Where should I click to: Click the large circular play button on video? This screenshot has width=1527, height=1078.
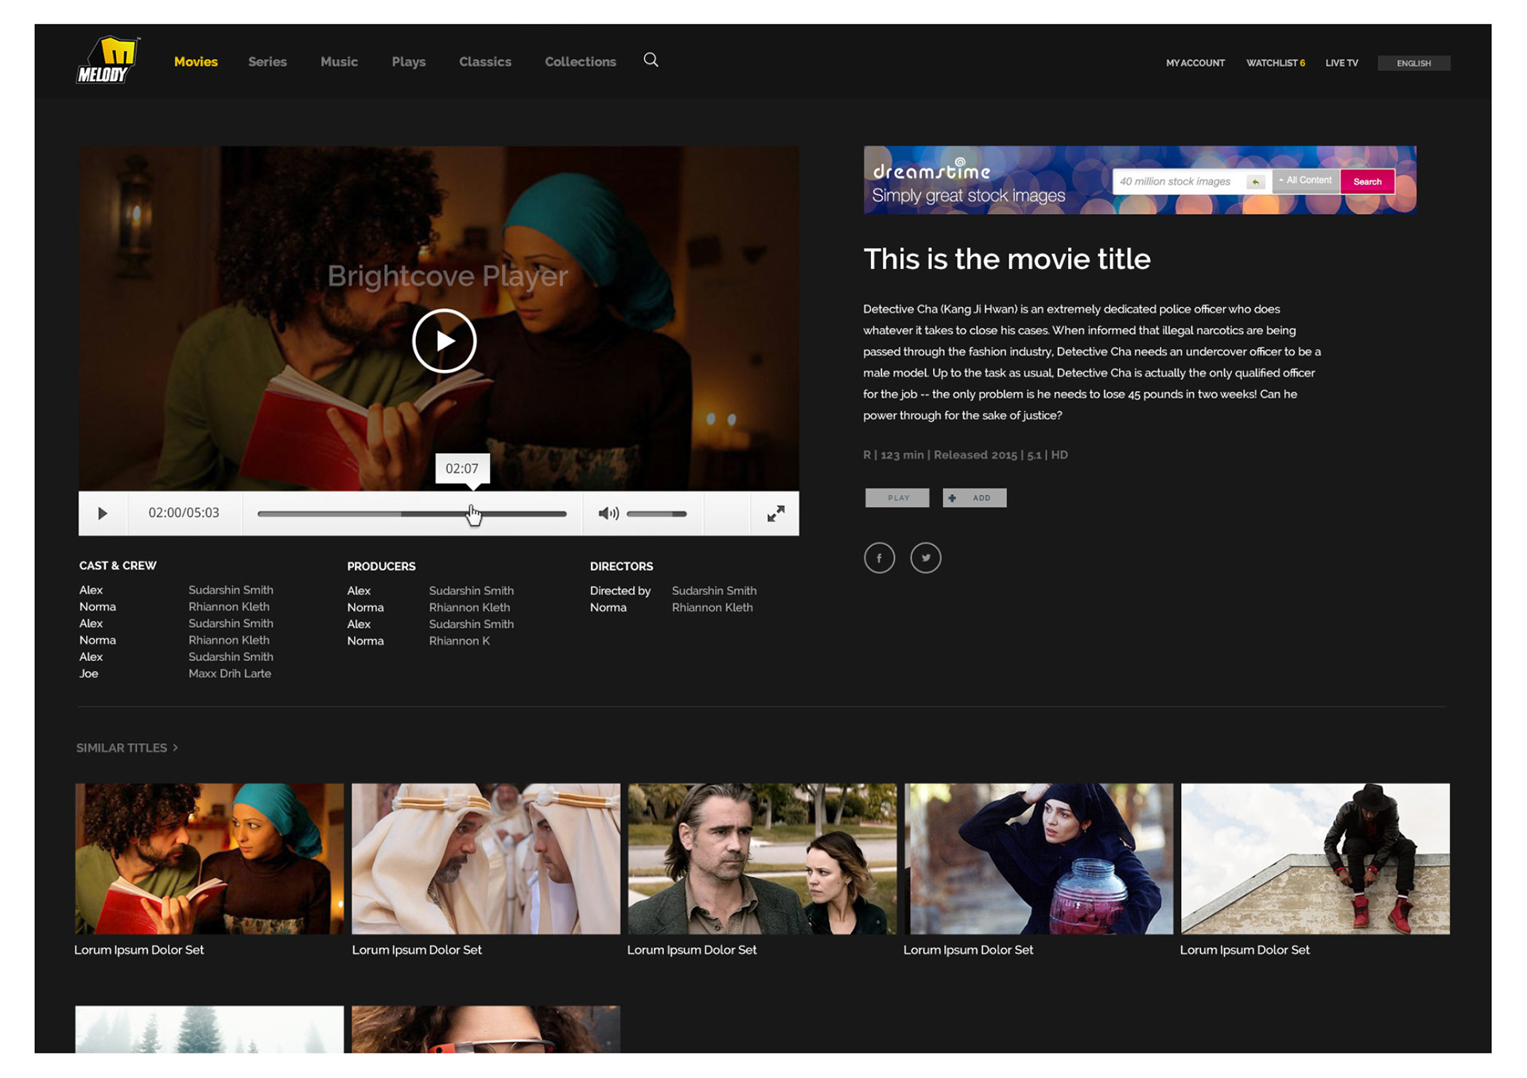click(x=444, y=341)
